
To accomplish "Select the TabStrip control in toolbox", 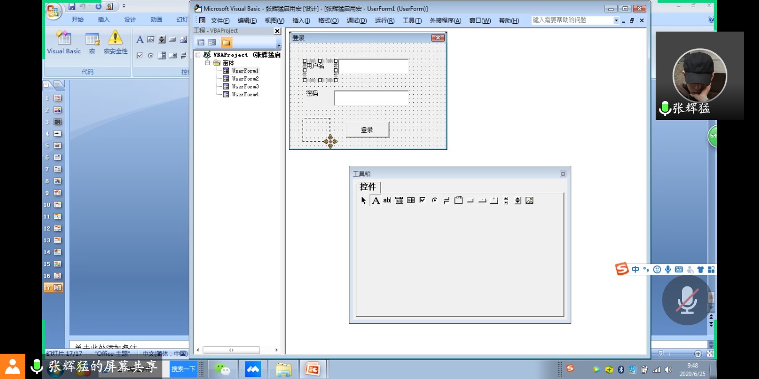I will (482, 201).
